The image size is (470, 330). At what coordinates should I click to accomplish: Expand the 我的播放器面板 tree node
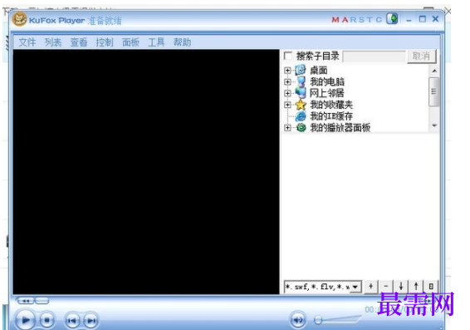click(x=287, y=128)
